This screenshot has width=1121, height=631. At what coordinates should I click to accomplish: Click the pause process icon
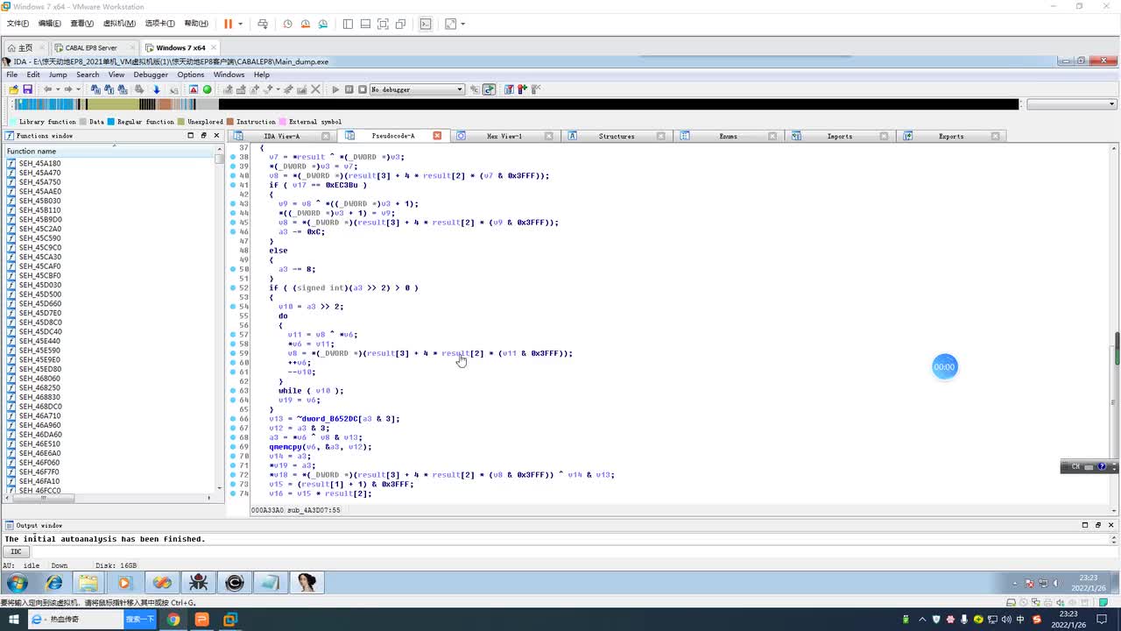pyautogui.click(x=349, y=89)
